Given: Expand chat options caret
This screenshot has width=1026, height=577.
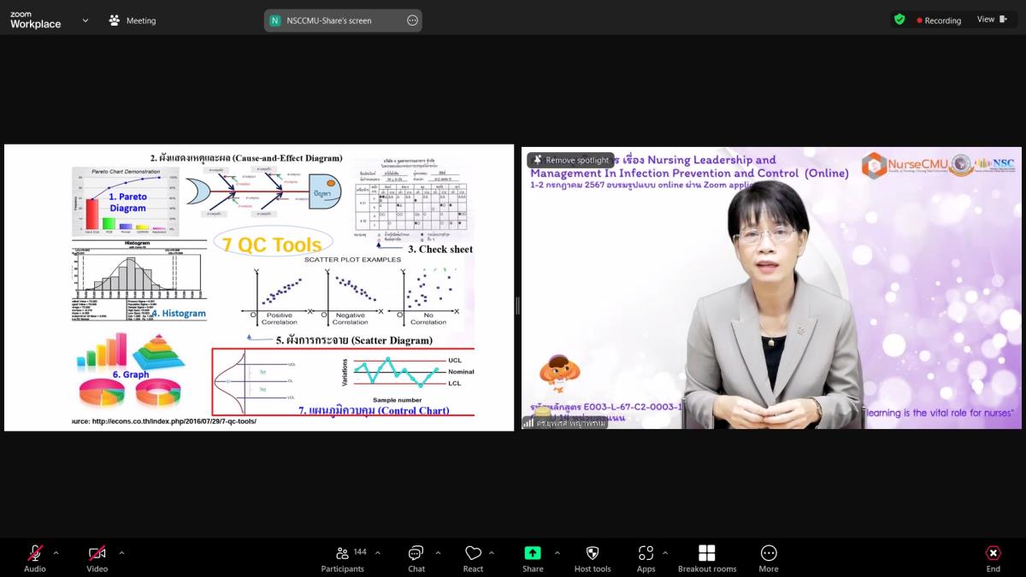Looking at the screenshot, I should pyautogui.click(x=440, y=553).
